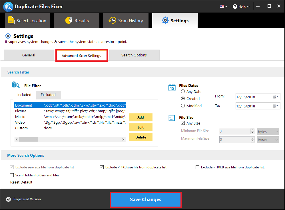Click the Save Changes button
This screenshot has width=285, height=210.
(x=146, y=200)
